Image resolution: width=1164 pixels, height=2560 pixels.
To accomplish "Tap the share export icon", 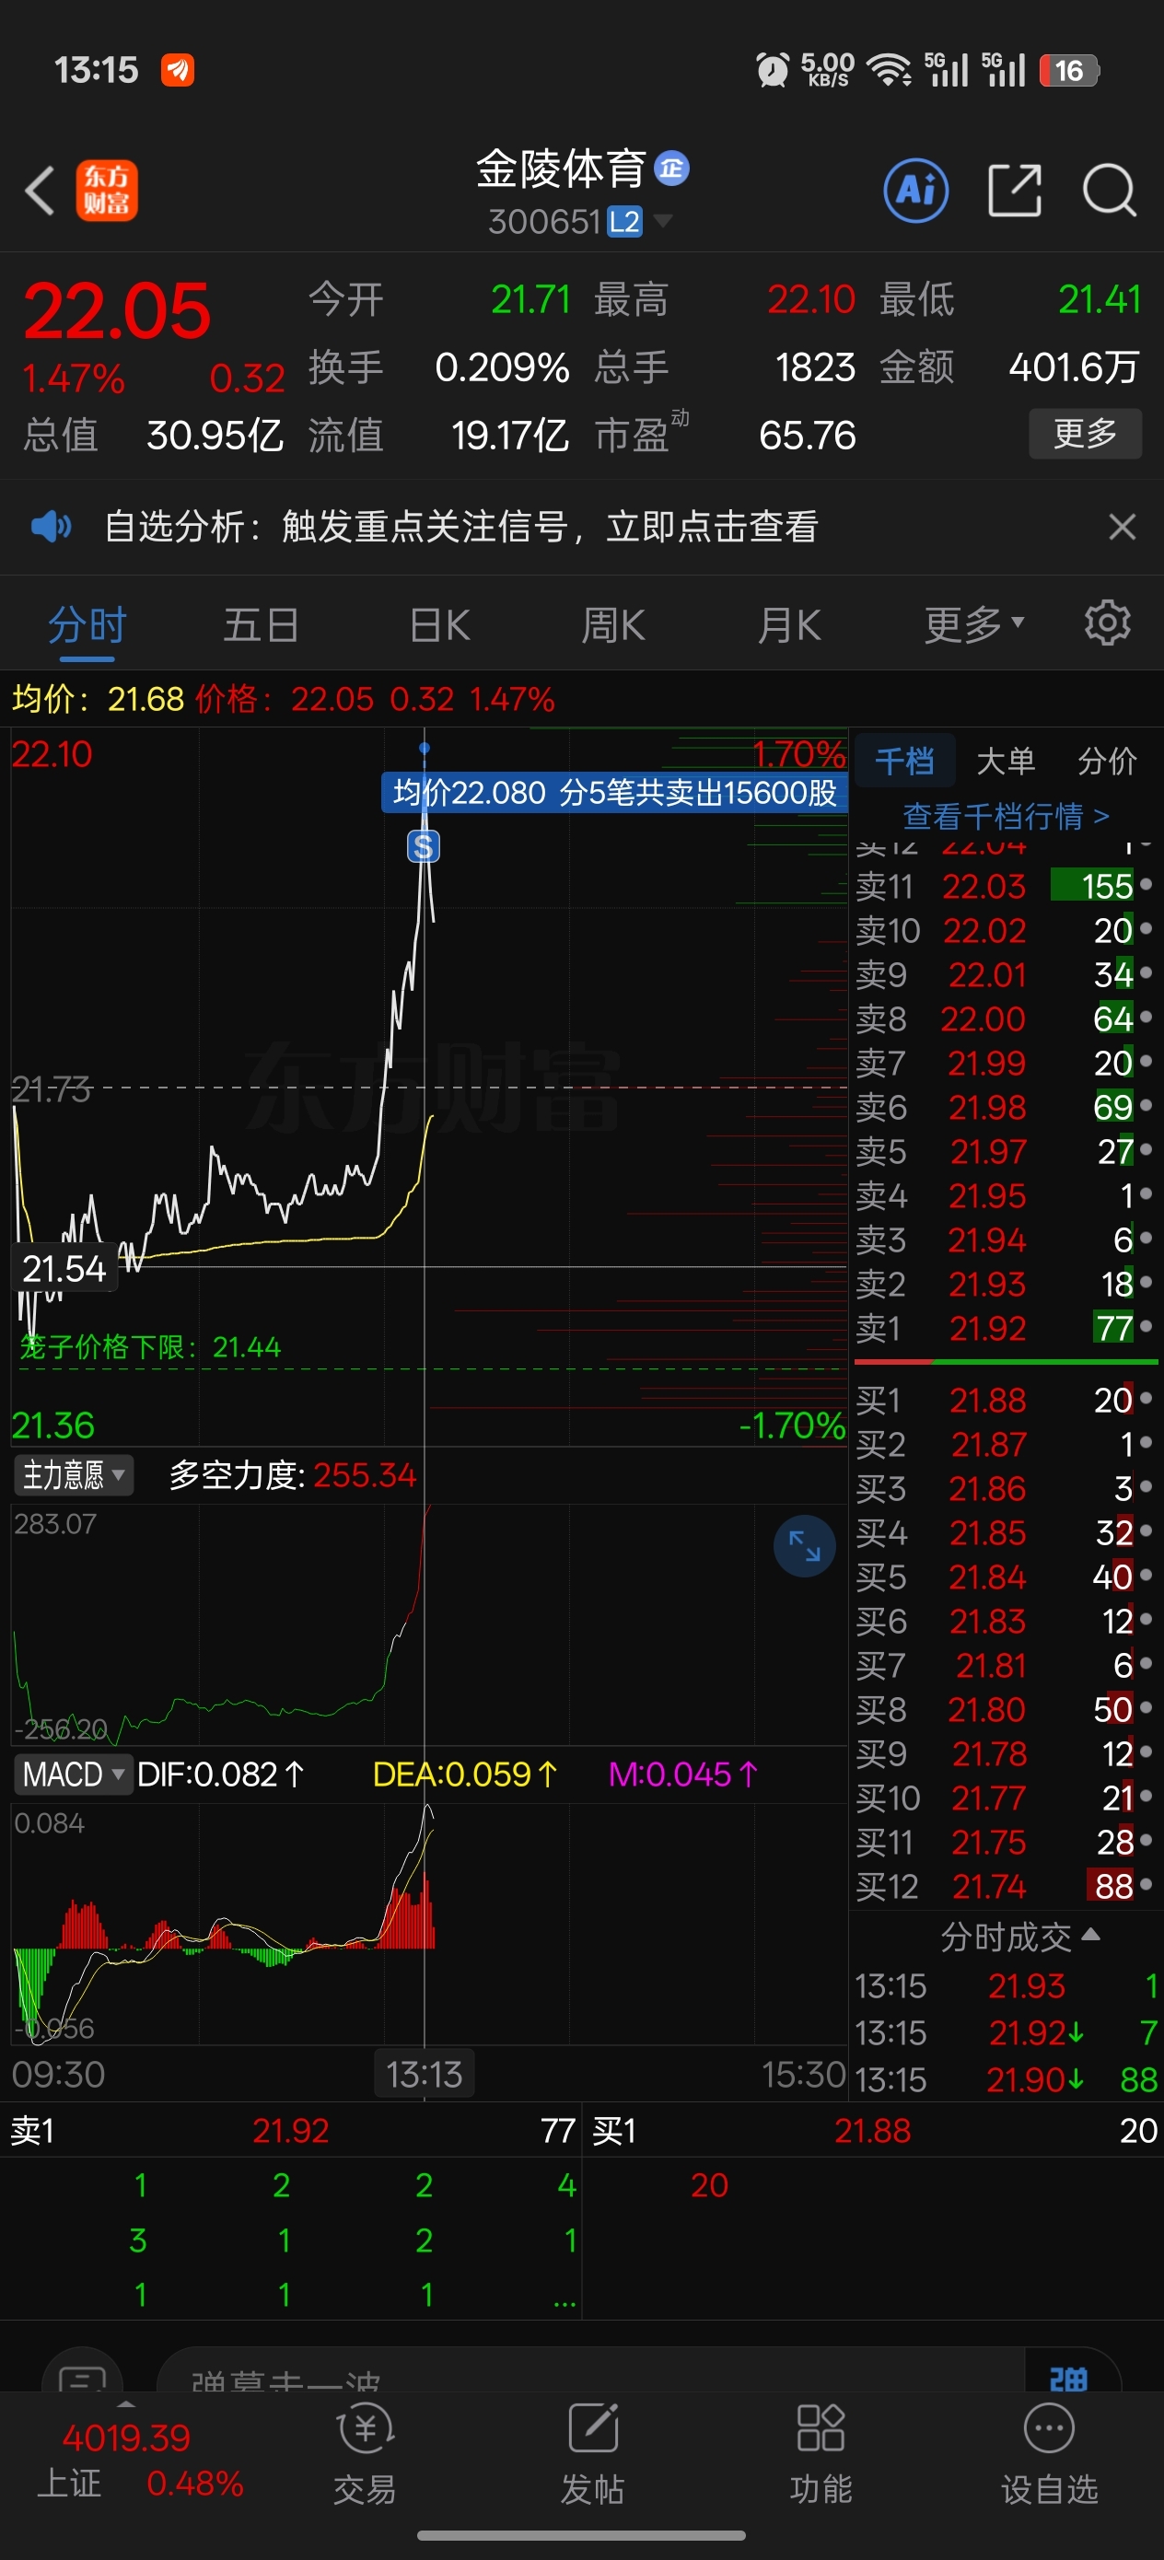I will pyautogui.click(x=1015, y=190).
